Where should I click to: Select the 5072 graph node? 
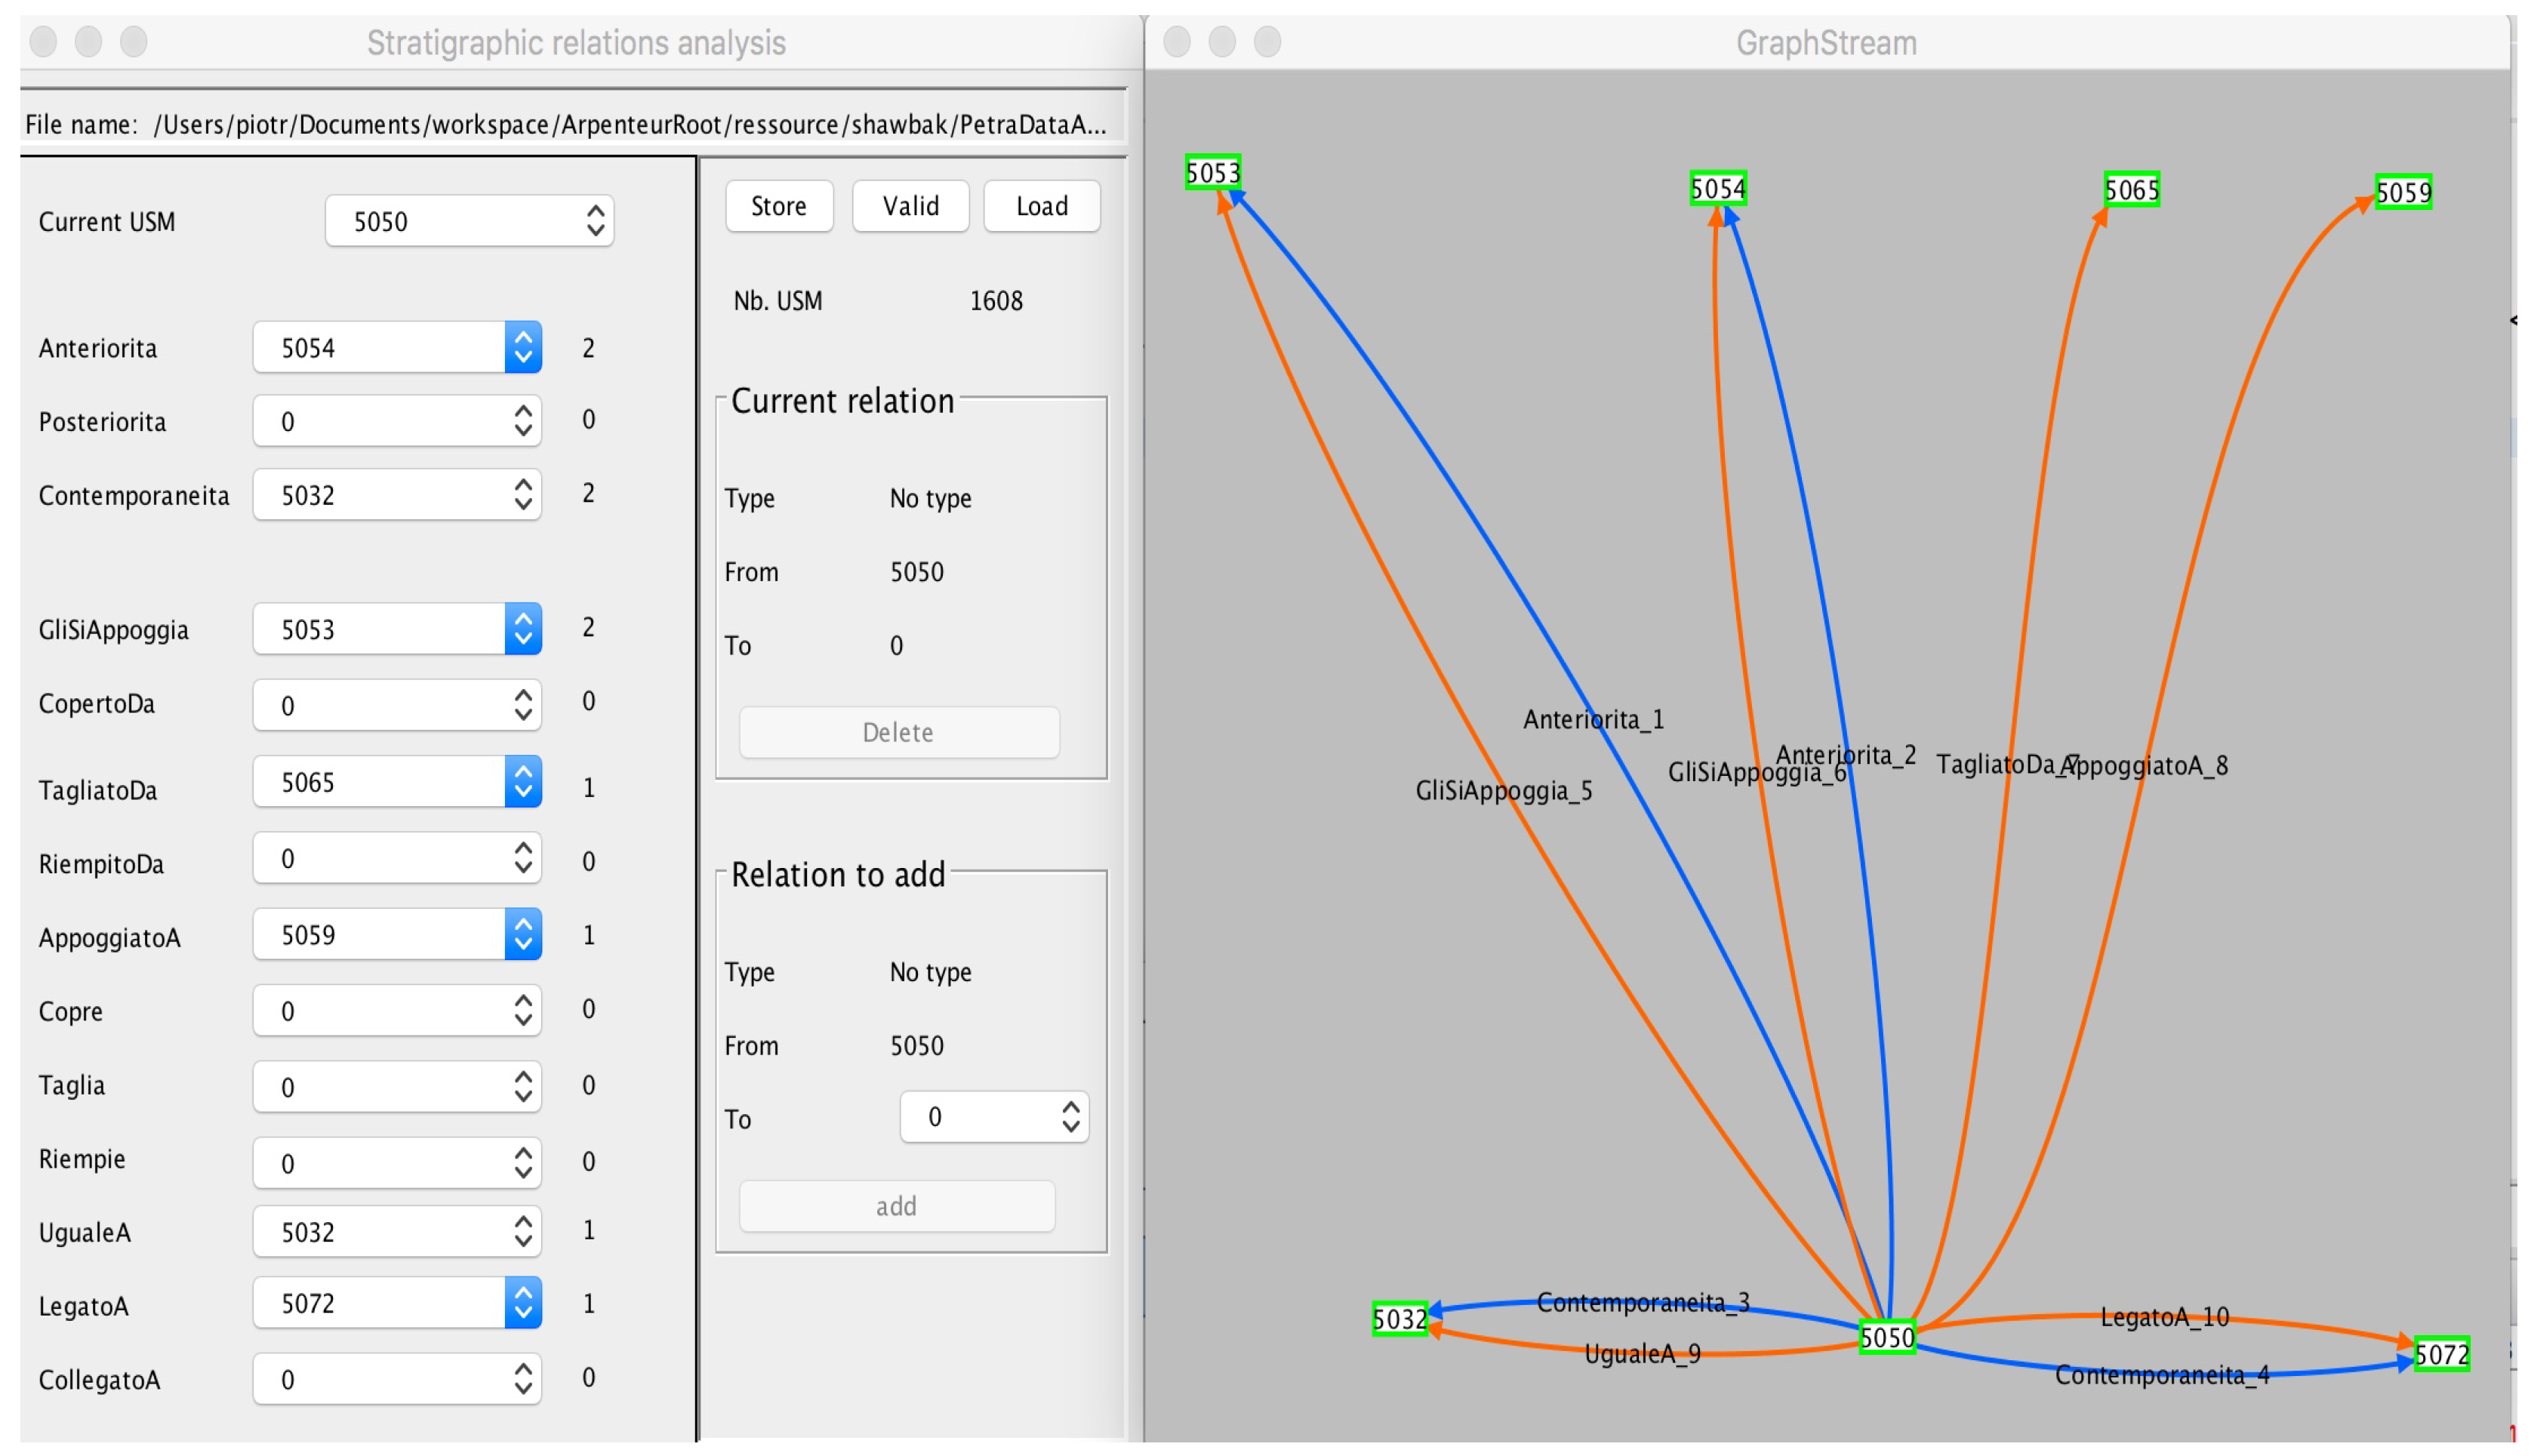coord(2441,1354)
